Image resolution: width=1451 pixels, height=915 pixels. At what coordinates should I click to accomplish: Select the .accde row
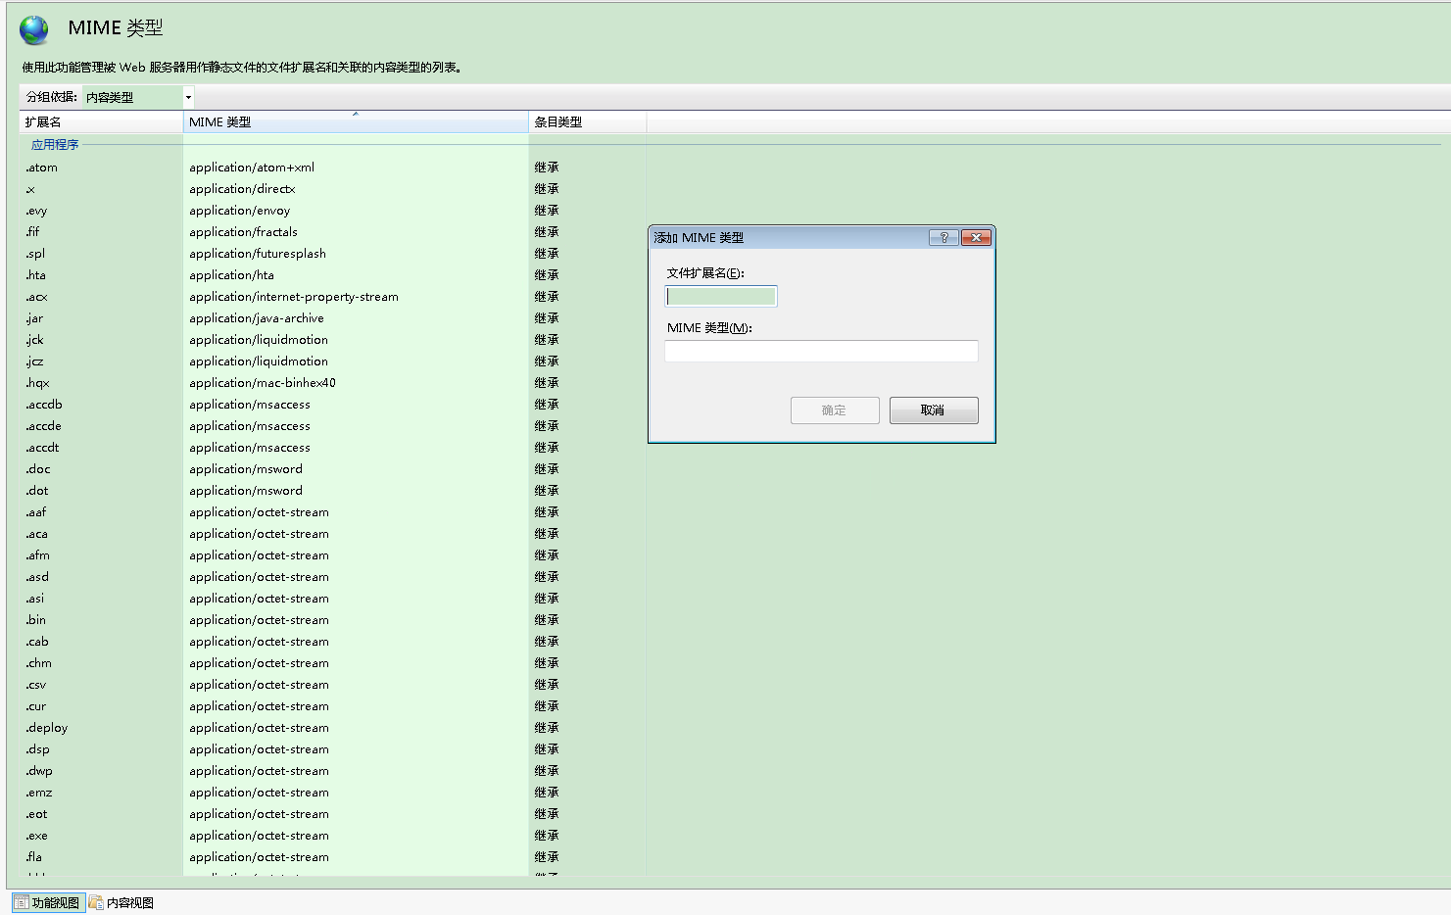333,426
